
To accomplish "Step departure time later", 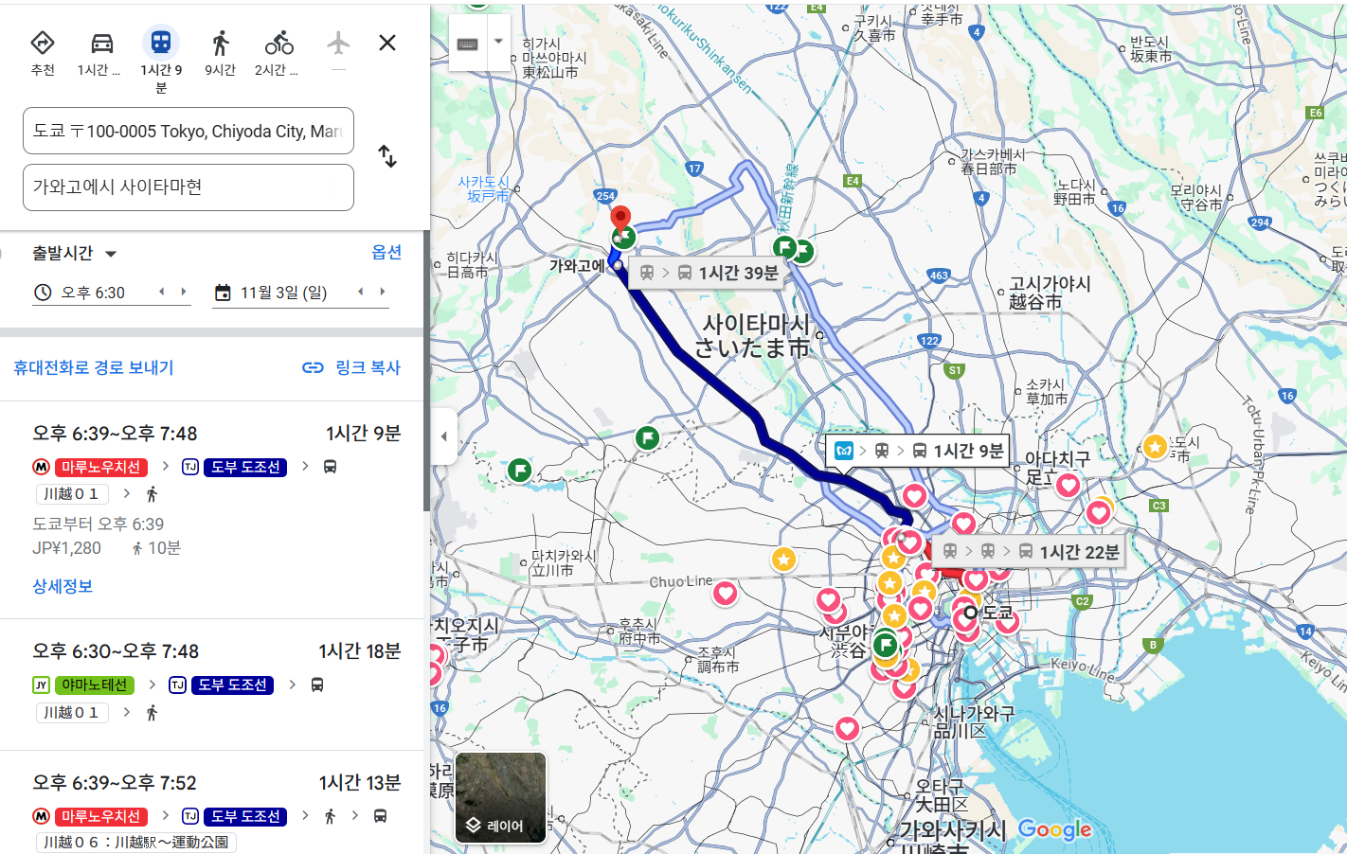I will pos(184,292).
